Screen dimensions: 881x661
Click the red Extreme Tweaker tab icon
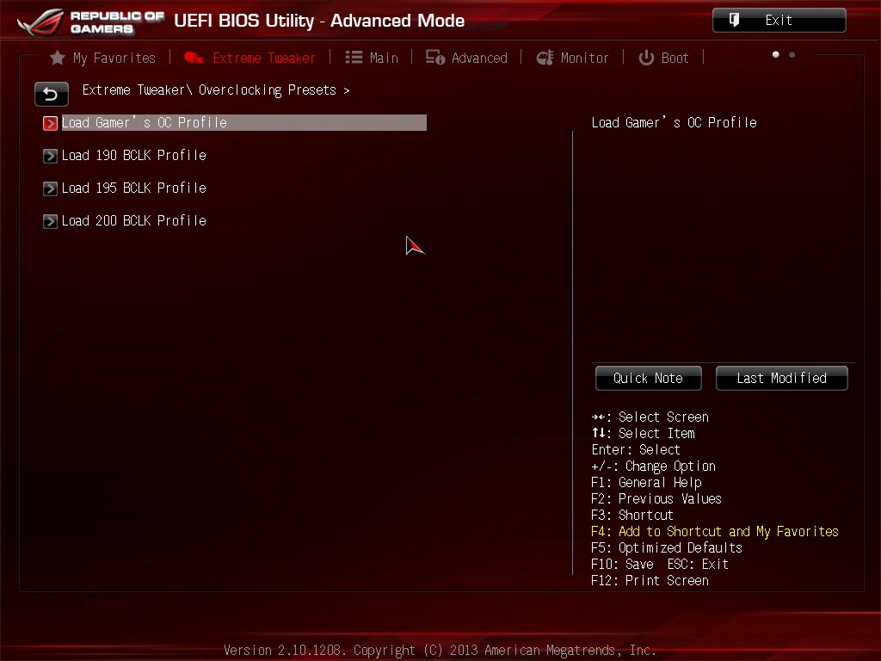(x=194, y=58)
